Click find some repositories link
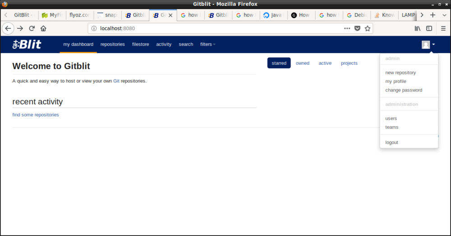This screenshot has height=236, width=451. click(x=36, y=115)
